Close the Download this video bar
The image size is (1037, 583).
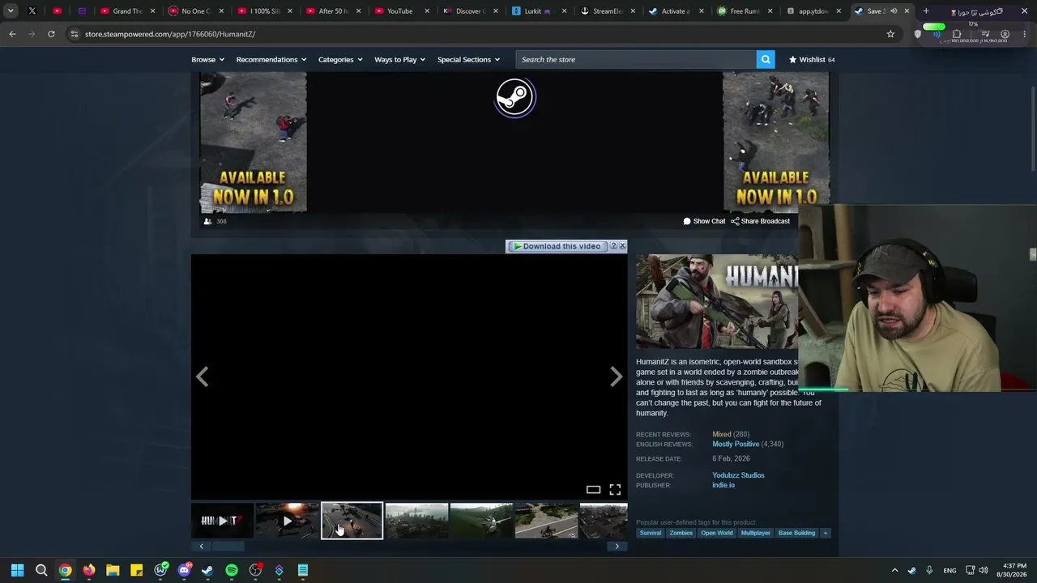(622, 245)
